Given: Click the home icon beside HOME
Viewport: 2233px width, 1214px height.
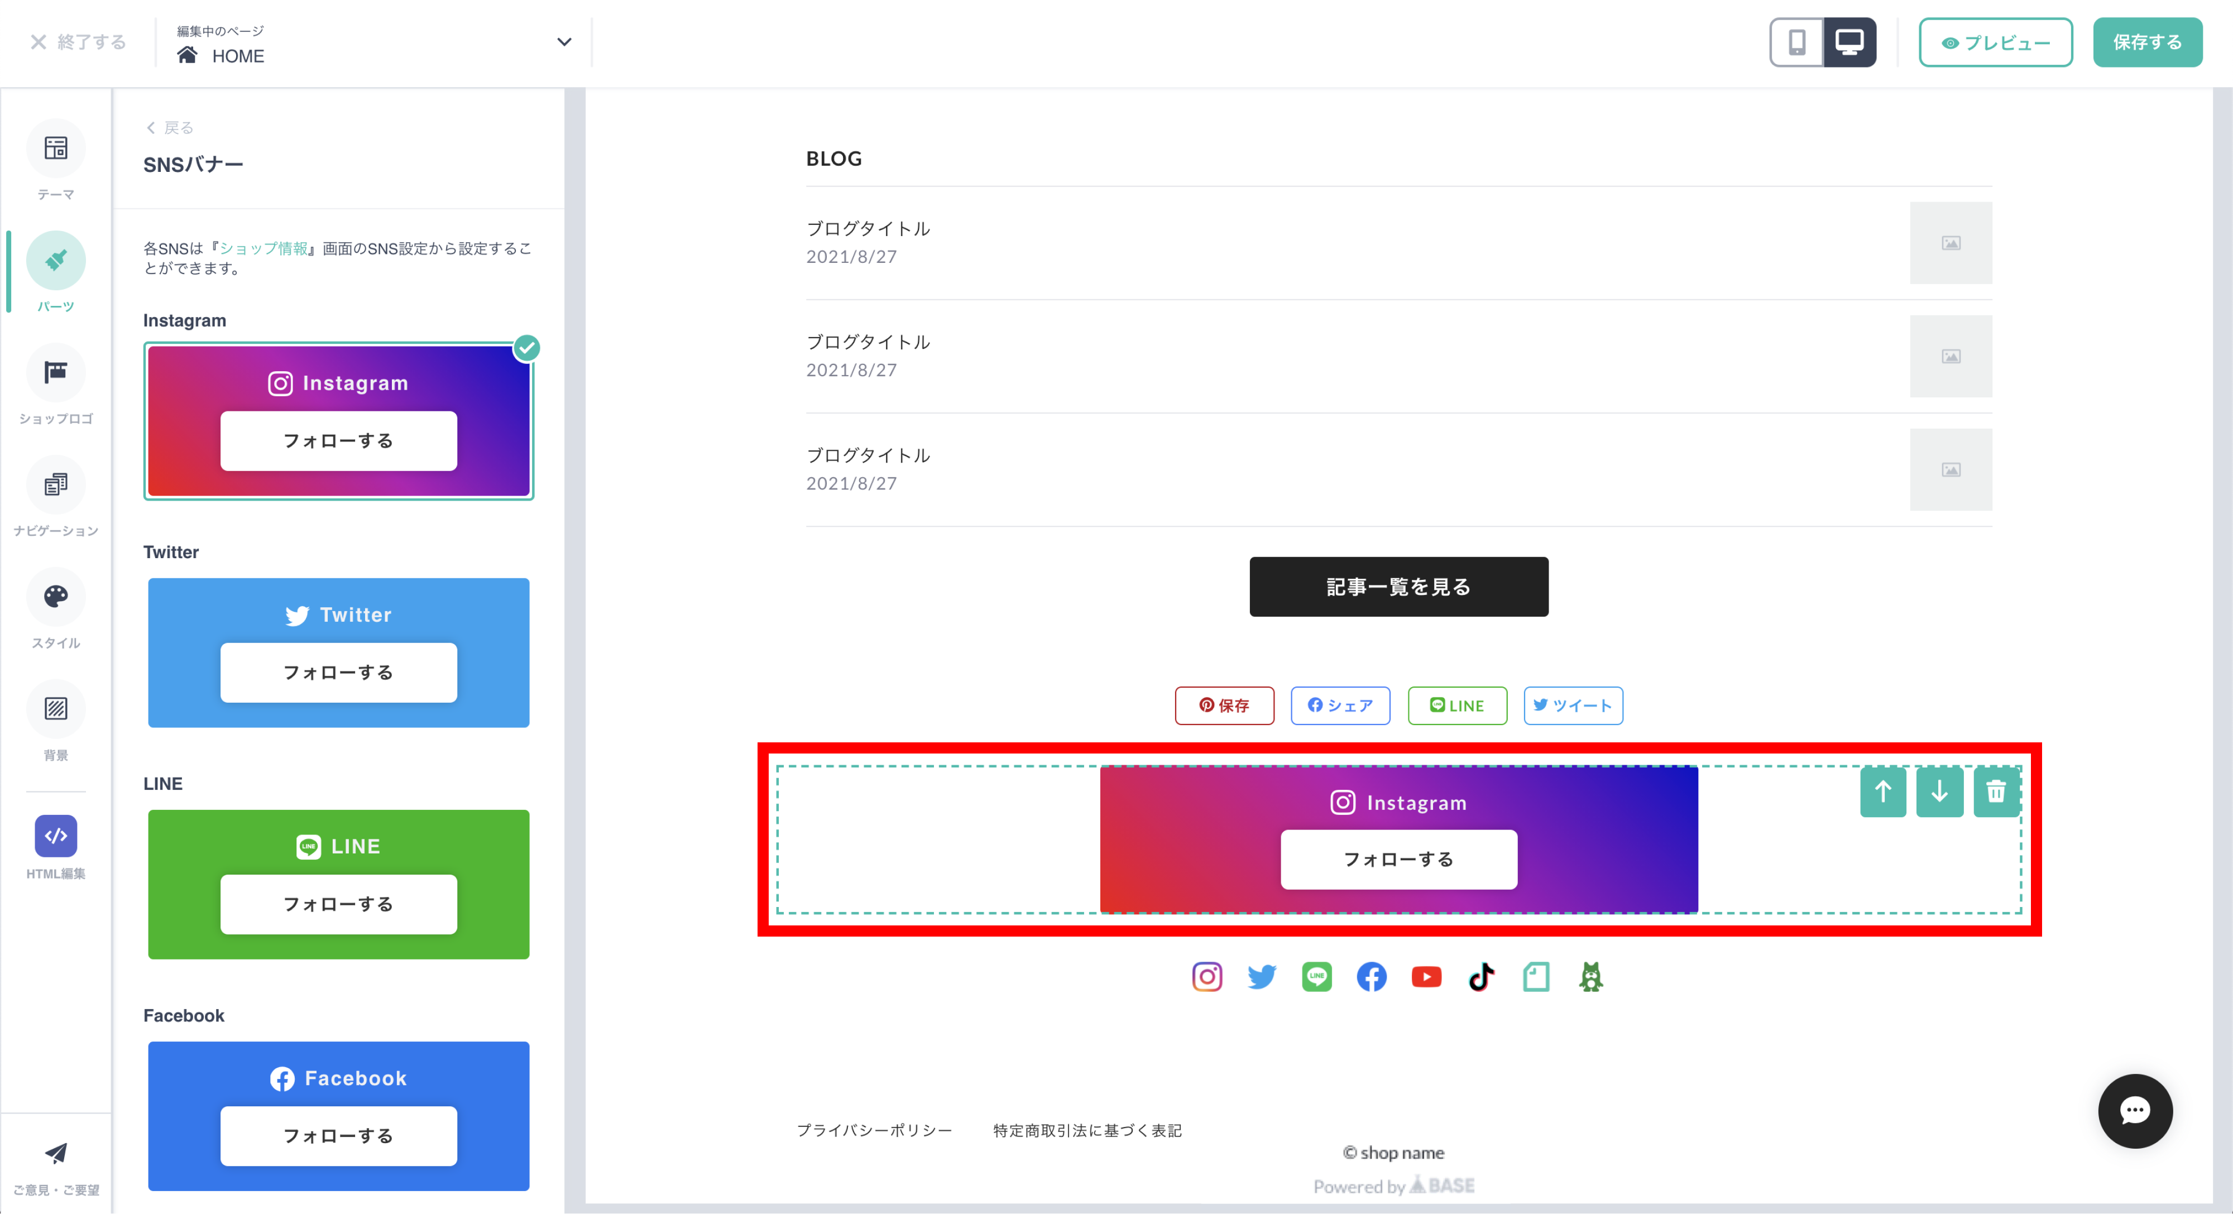Looking at the screenshot, I should point(187,55).
